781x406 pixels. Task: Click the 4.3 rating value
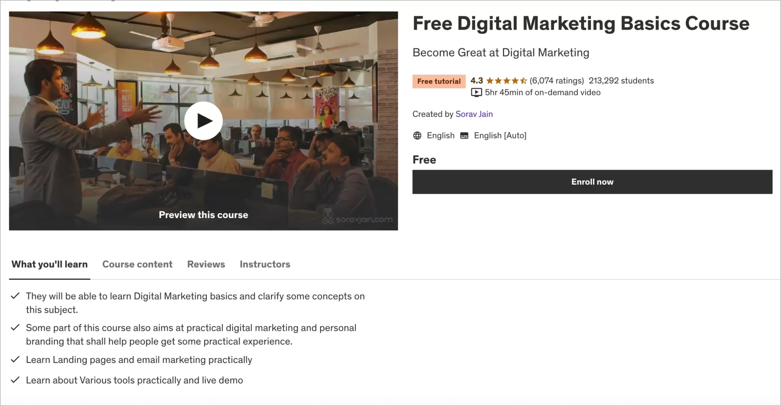coord(476,80)
